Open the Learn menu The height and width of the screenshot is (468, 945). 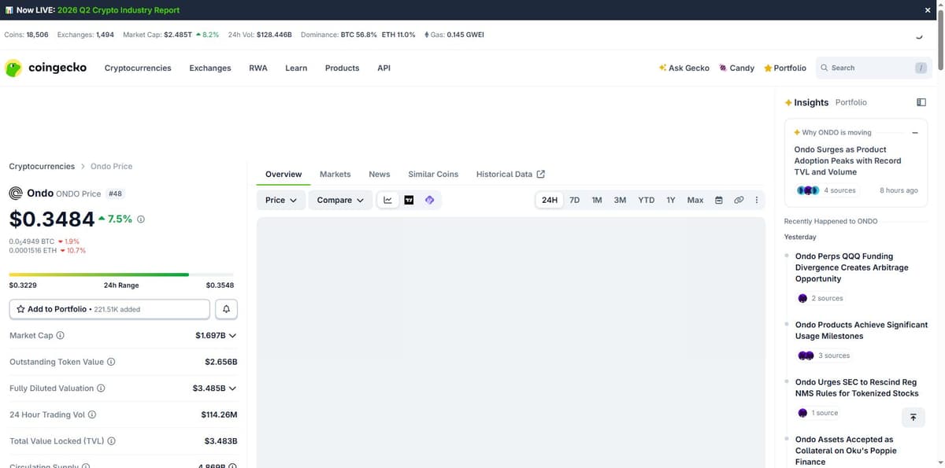pos(296,68)
